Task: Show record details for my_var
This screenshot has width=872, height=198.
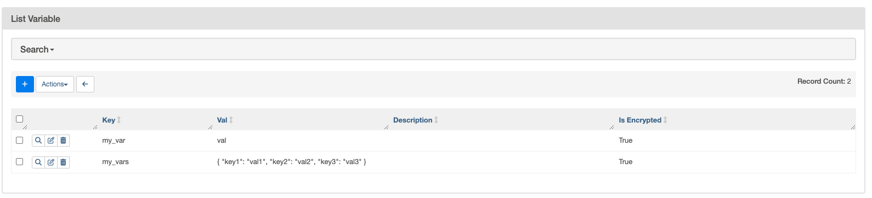Action: tap(38, 141)
